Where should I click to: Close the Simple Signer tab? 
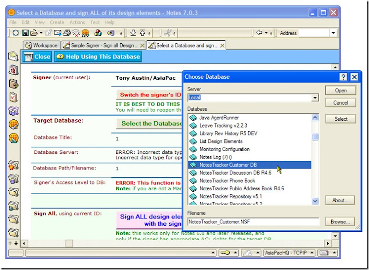[142, 46]
